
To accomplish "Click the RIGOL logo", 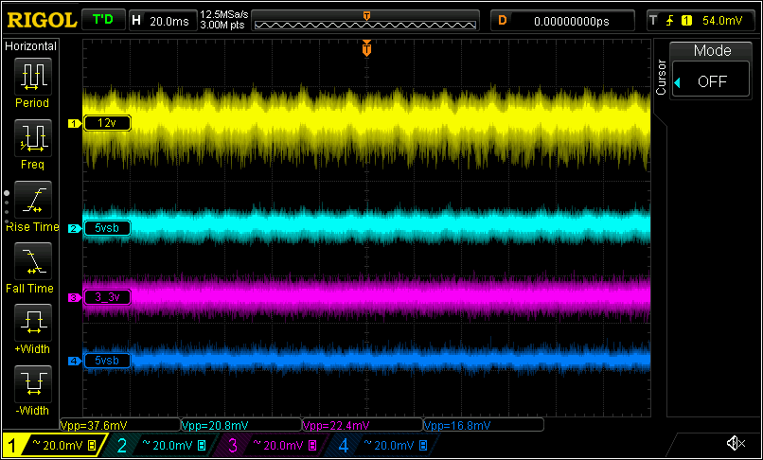I will 42,21.
